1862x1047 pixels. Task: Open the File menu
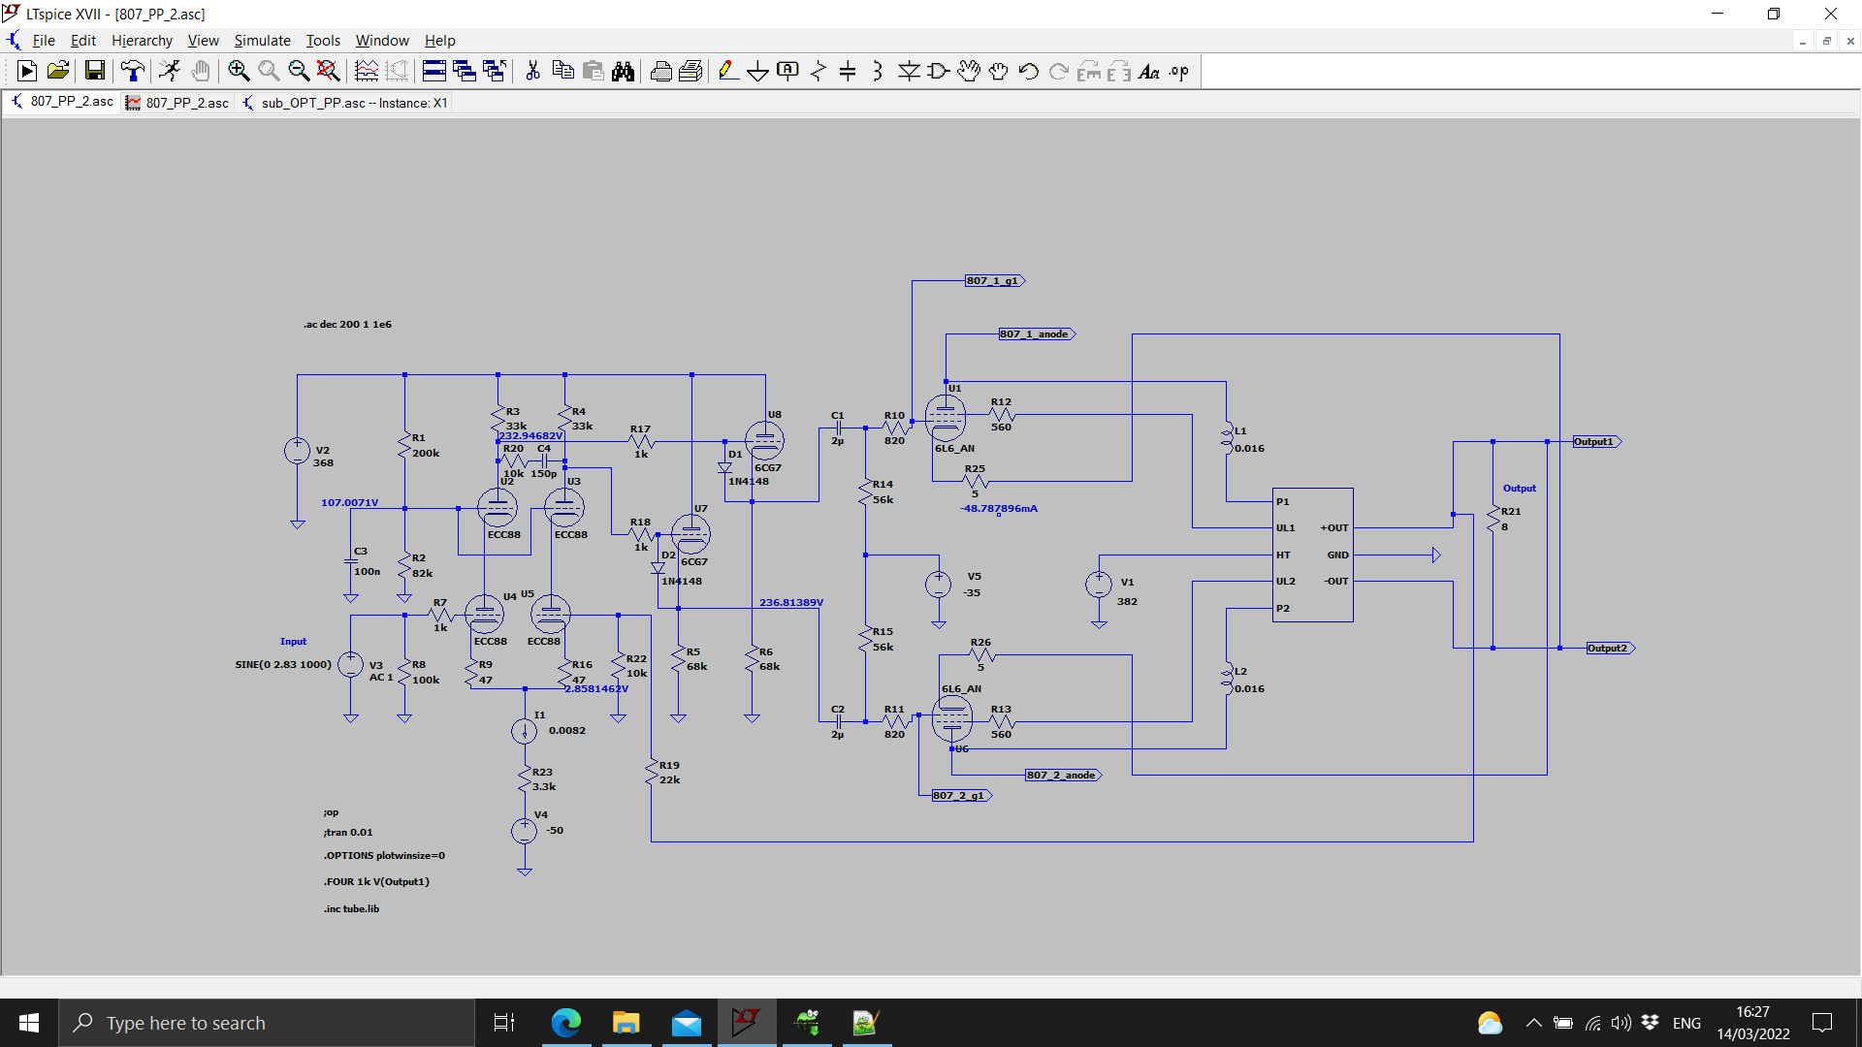tap(44, 41)
